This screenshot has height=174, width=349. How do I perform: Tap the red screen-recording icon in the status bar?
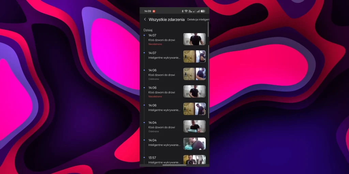[154, 11]
